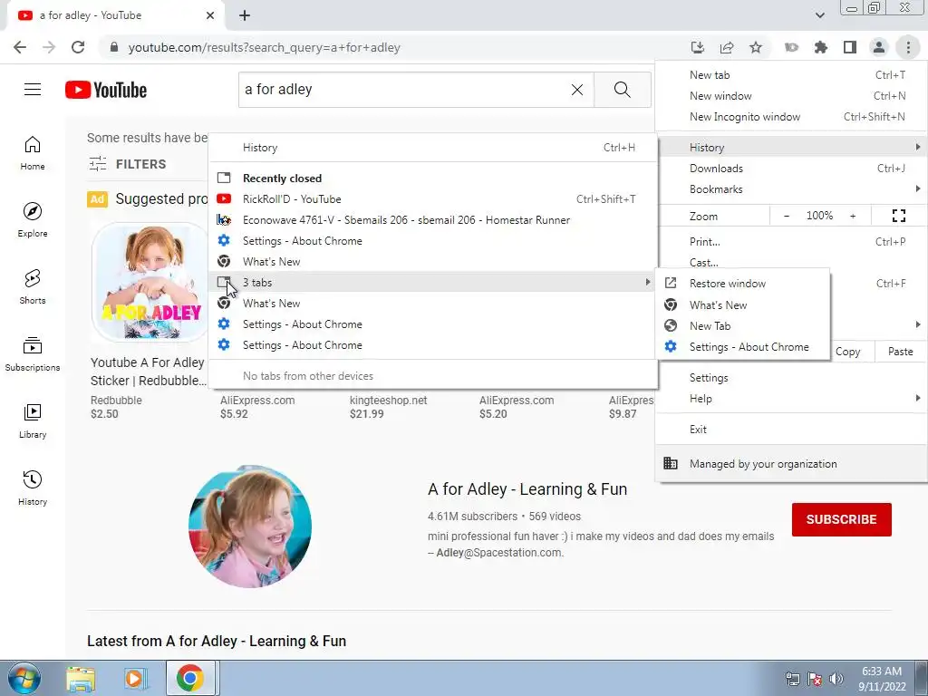Choose Exit in Chrome menu
This screenshot has width=928, height=696.
[790, 429]
